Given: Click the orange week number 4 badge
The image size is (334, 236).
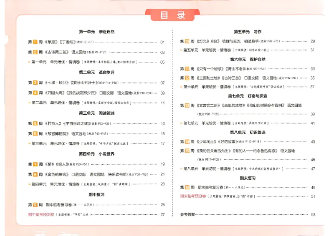Looking at the screenshot, I should click(x=35, y=93).
